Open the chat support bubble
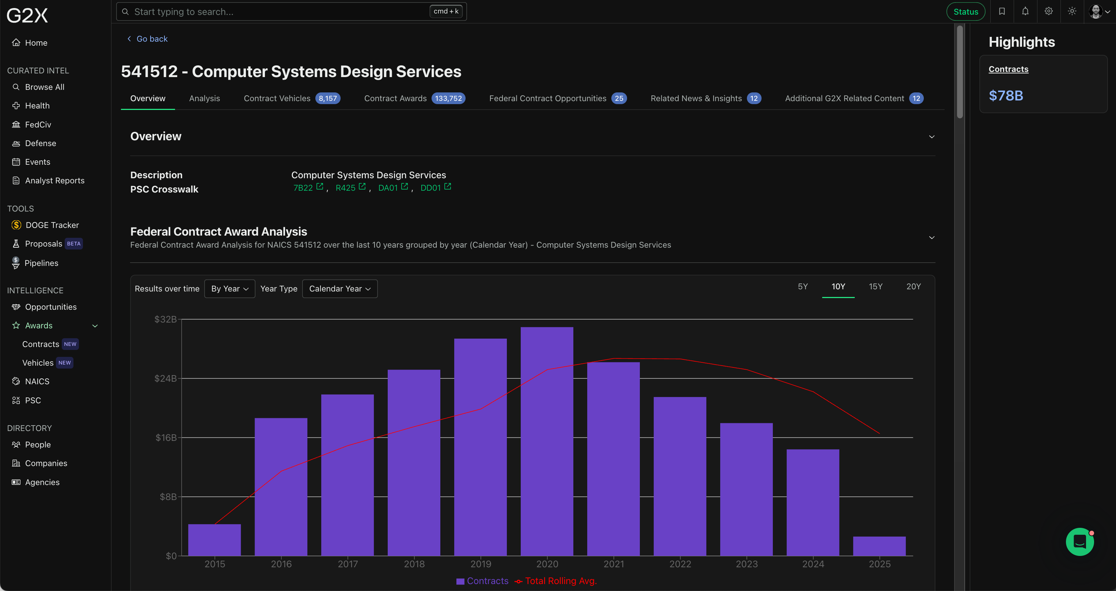This screenshot has width=1116, height=591. pyautogui.click(x=1079, y=542)
